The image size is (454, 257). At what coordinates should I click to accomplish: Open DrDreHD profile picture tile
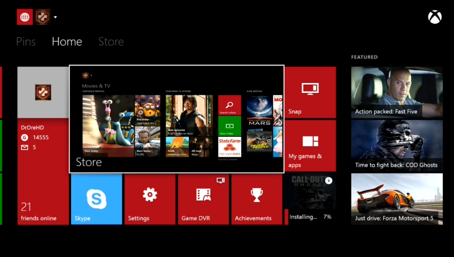[43, 92]
